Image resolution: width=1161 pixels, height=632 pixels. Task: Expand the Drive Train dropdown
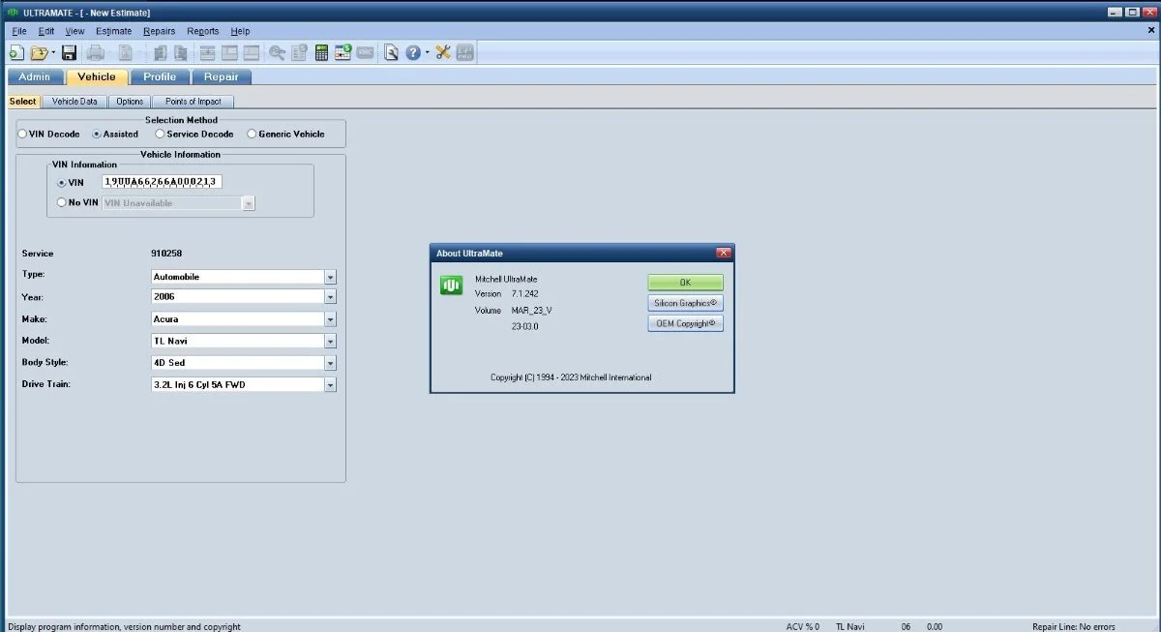(330, 385)
